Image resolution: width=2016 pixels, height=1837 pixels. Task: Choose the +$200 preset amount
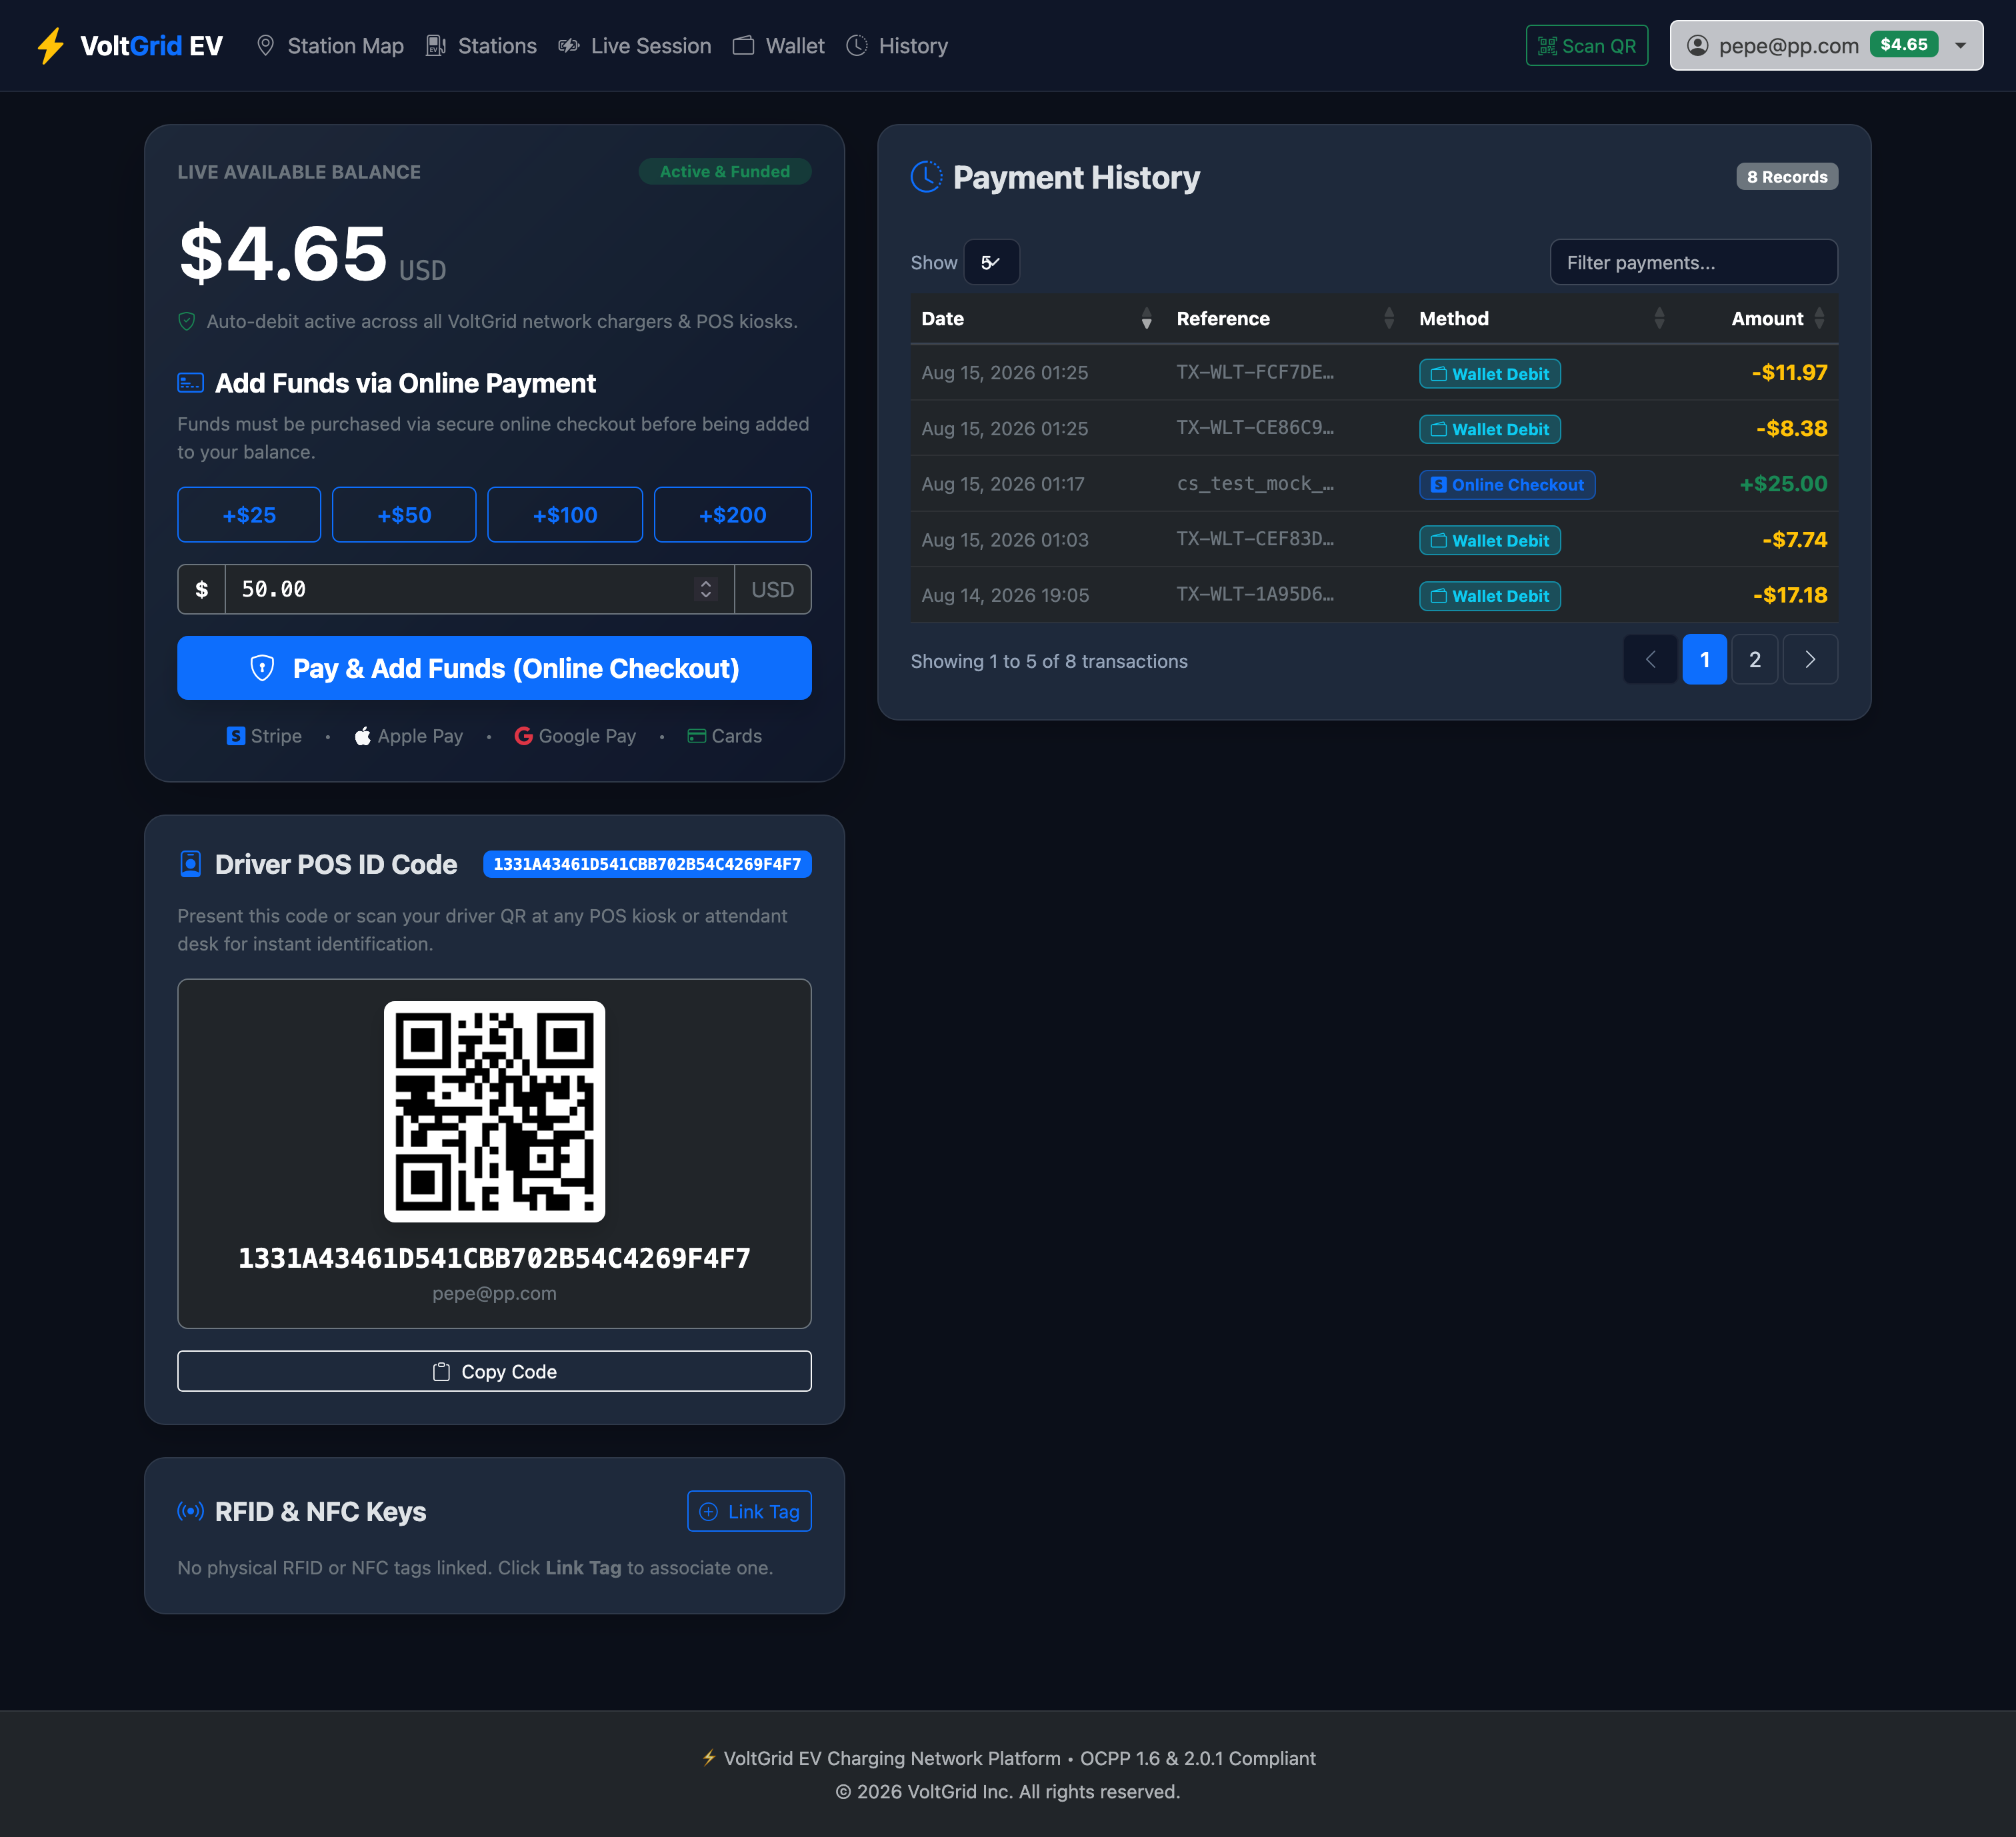(x=732, y=515)
